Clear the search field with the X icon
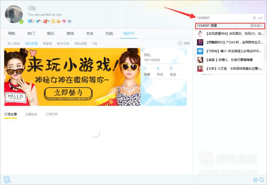This screenshot has width=267, height=185. coord(254,18)
